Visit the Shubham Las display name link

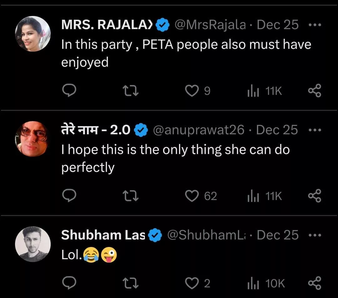[x=103, y=235]
